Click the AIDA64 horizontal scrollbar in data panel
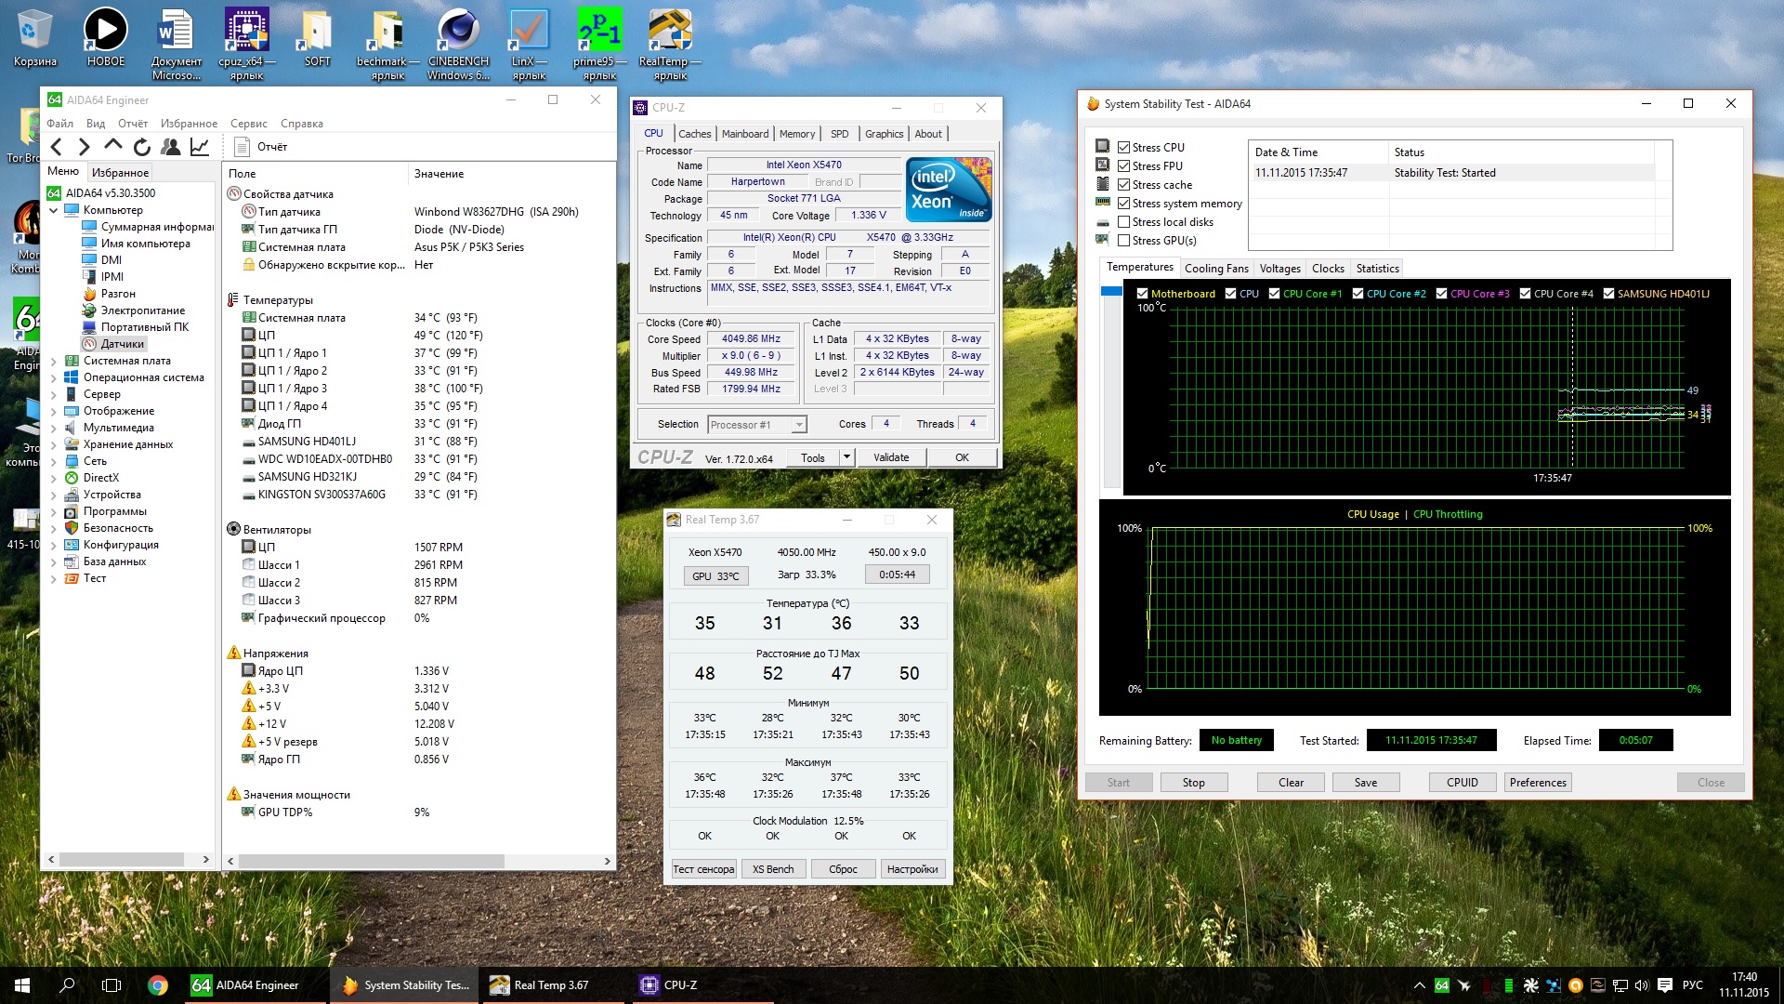This screenshot has height=1004, width=1784. [372, 861]
